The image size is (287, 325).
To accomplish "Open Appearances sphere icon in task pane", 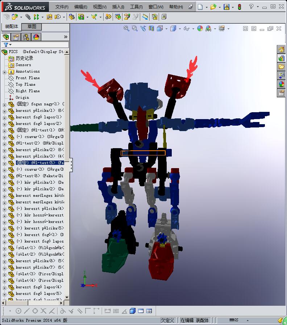I will [x=282, y=84].
